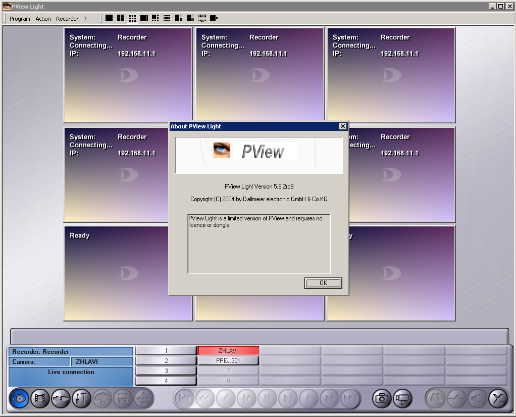Click the "Recorder: Recorder" status label
This screenshot has height=417, width=516.
40,351
